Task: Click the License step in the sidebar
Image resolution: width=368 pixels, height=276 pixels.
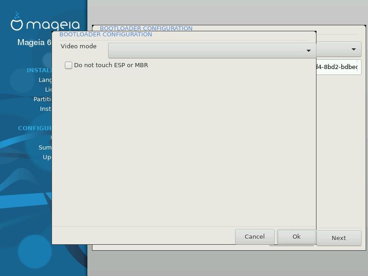Action: pos(48,89)
